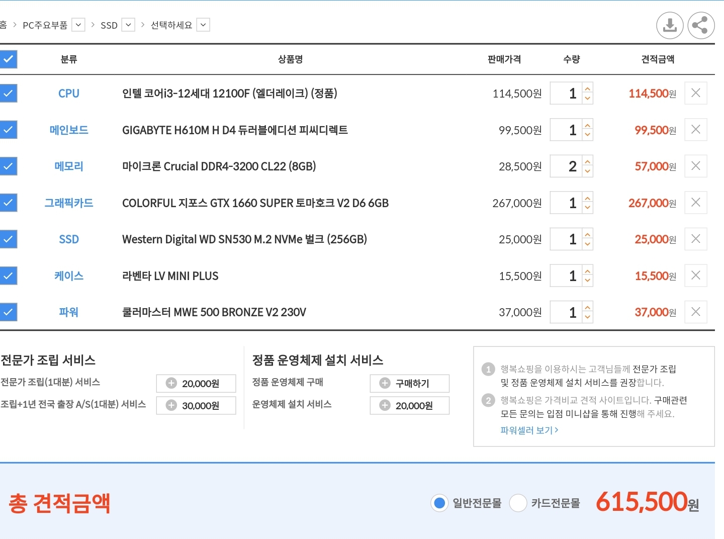This screenshot has width=724, height=539.
Task: Open product 쿨러마스터 MWE 500 BRONZE
Action: pyautogui.click(x=214, y=312)
